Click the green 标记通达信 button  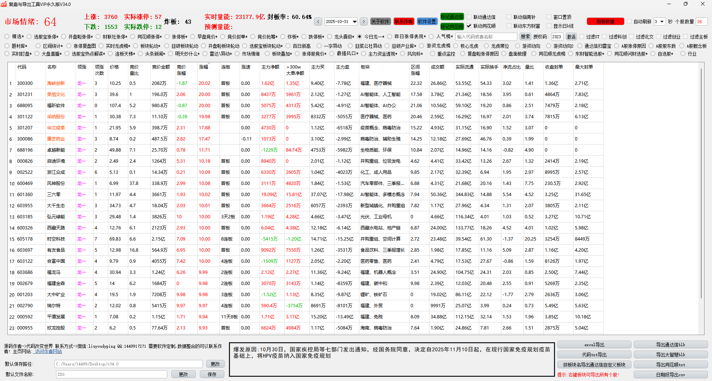[x=452, y=17]
